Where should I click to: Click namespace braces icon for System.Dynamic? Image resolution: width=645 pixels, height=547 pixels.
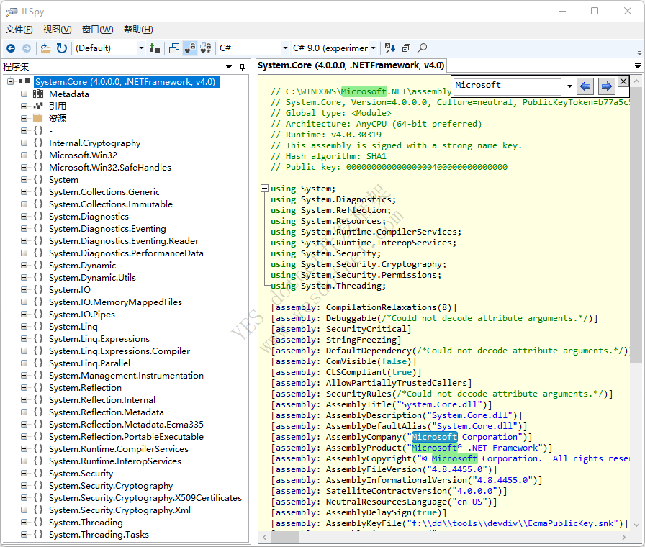tap(38, 266)
